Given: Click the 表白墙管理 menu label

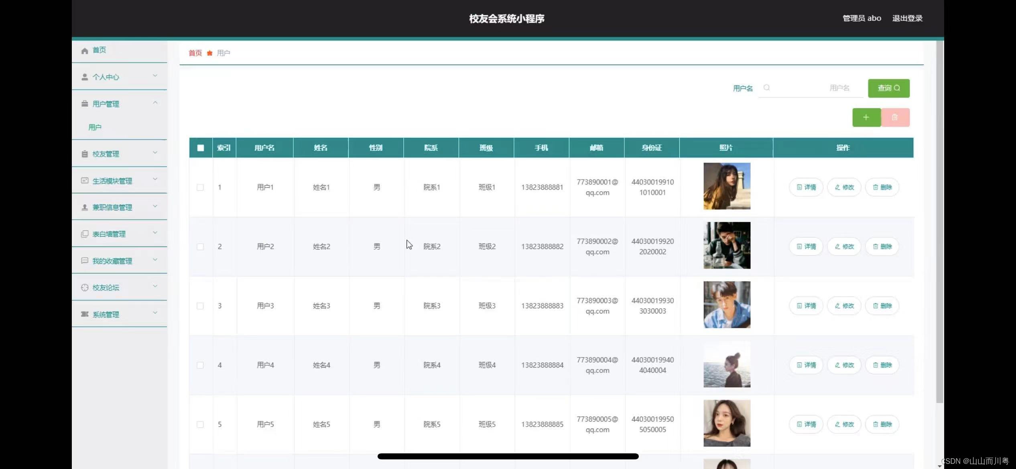Looking at the screenshot, I should [109, 234].
